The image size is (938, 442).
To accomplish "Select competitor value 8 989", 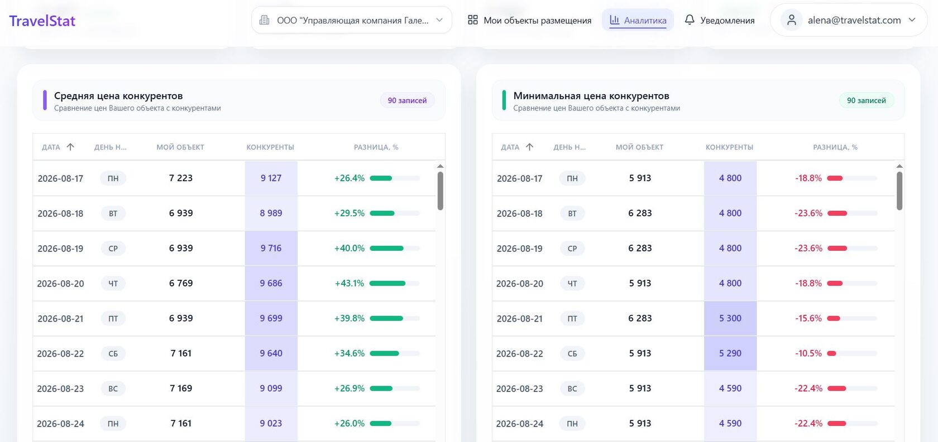I will 271,213.
